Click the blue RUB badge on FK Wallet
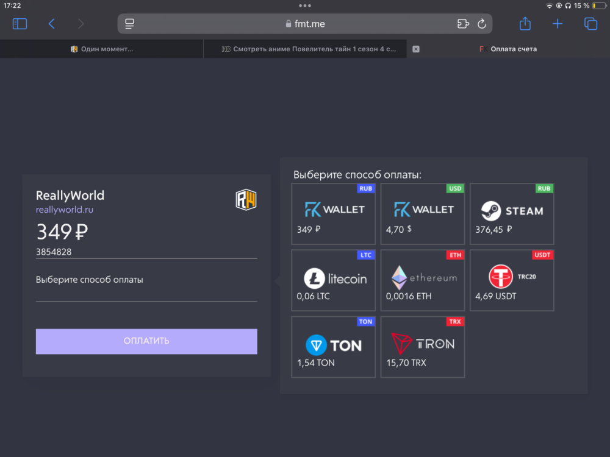 coord(365,188)
